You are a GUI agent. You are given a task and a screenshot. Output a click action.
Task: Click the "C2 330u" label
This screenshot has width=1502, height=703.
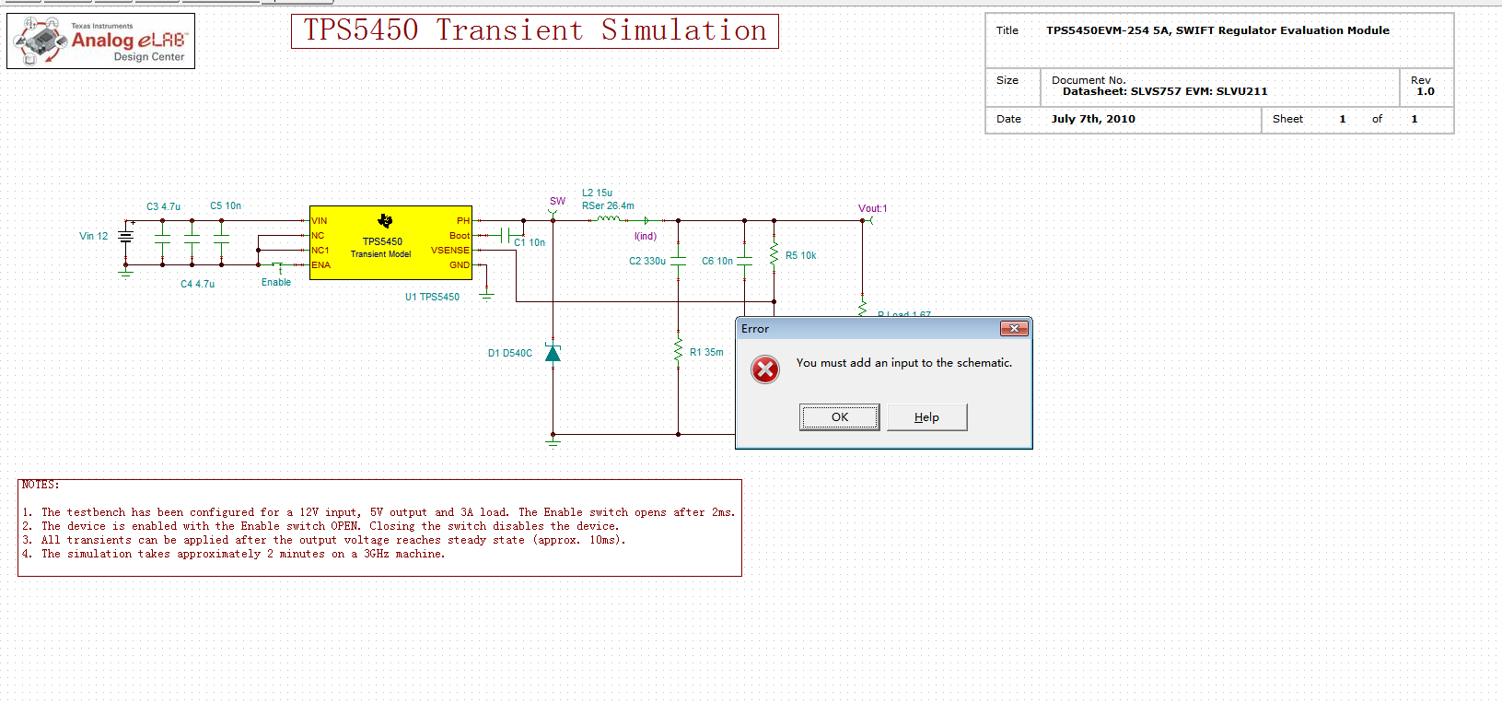[x=647, y=261]
